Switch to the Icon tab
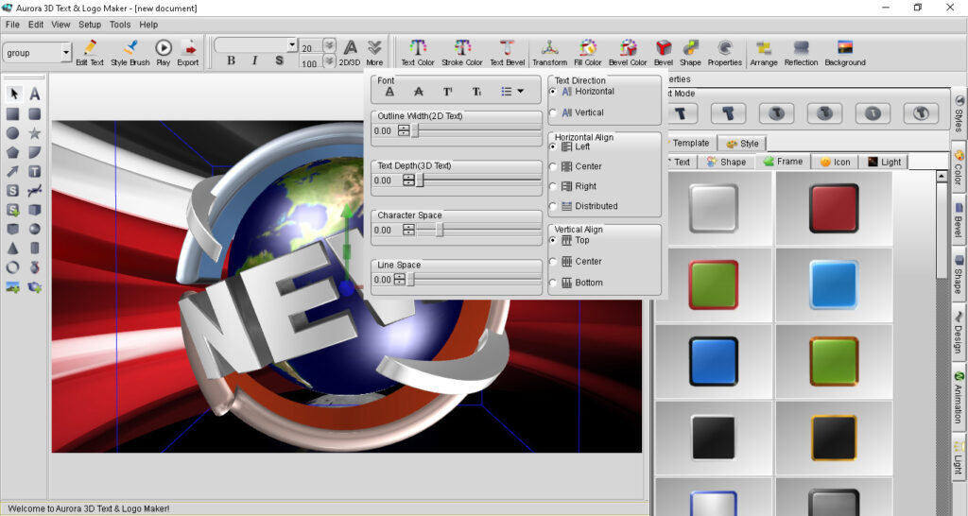Screen dimensions: 968x516 coord(835,162)
